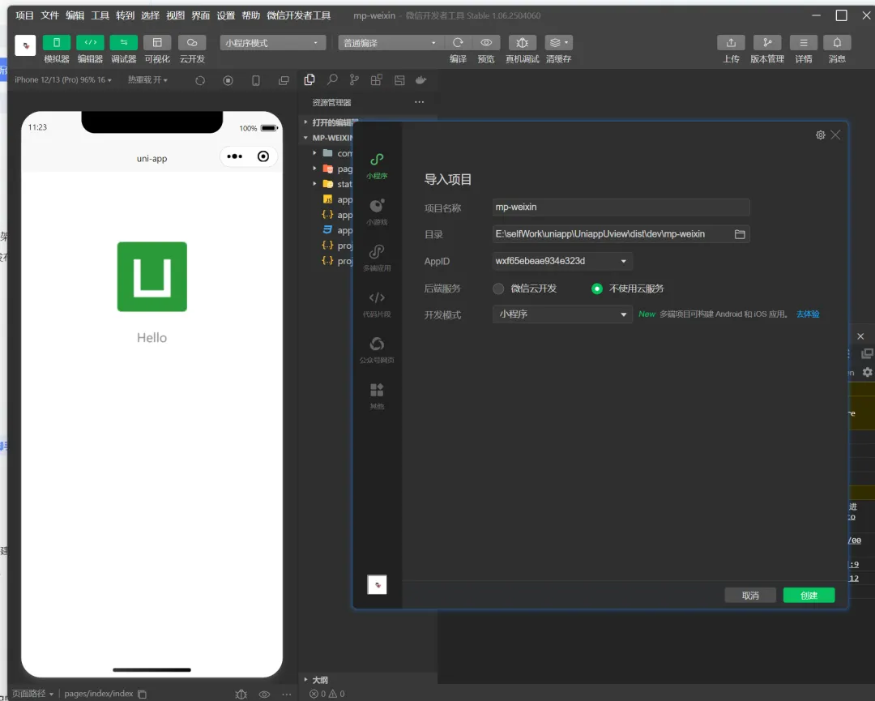This screenshot has height=701, width=875.
Task: Open the 开发模式 dropdown
Action: [x=562, y=314]
